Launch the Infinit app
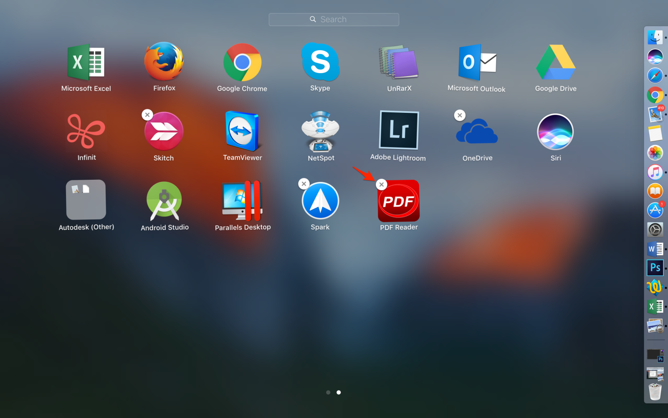The width and height of the screenshot is (668, 418). 86,131
